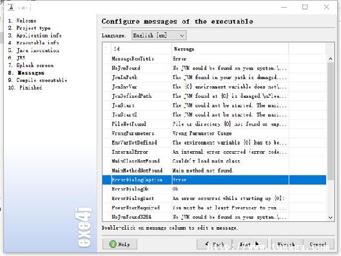Click the scrollbar up arrow

(330, 59)
